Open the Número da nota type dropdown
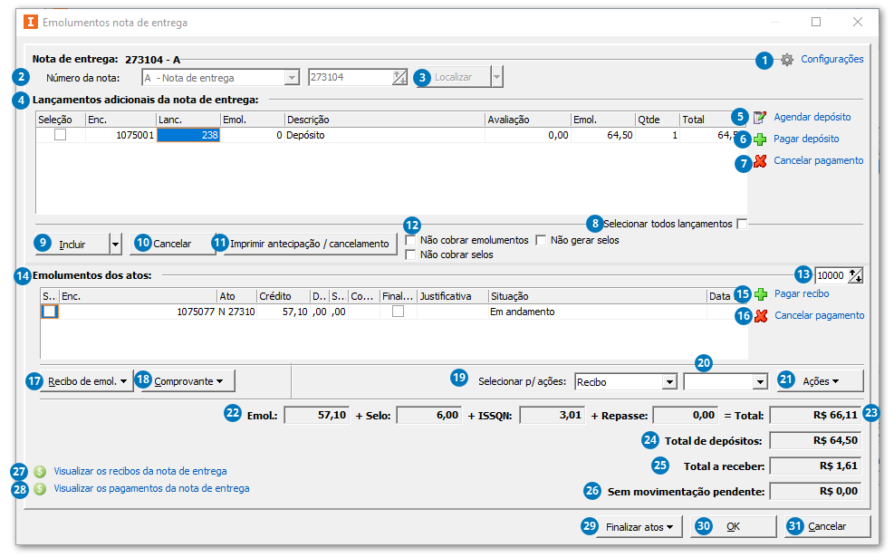The height and width of the screenshot is (557, 894). (291, 78)
